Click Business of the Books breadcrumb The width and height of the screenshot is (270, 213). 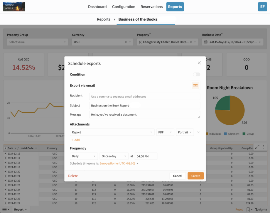[x=138, y=19]
